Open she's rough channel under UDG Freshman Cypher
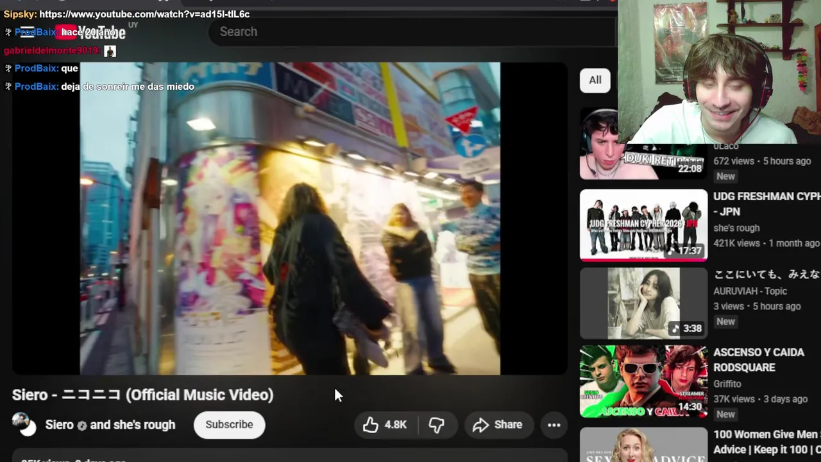Viewport: 821px width, 462px height. tap(736, 228)
